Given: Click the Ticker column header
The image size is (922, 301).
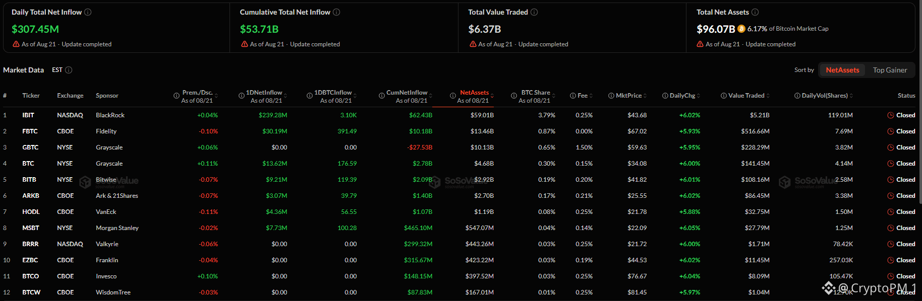Looking at the screenshot, I should click(x=31, y=96).
